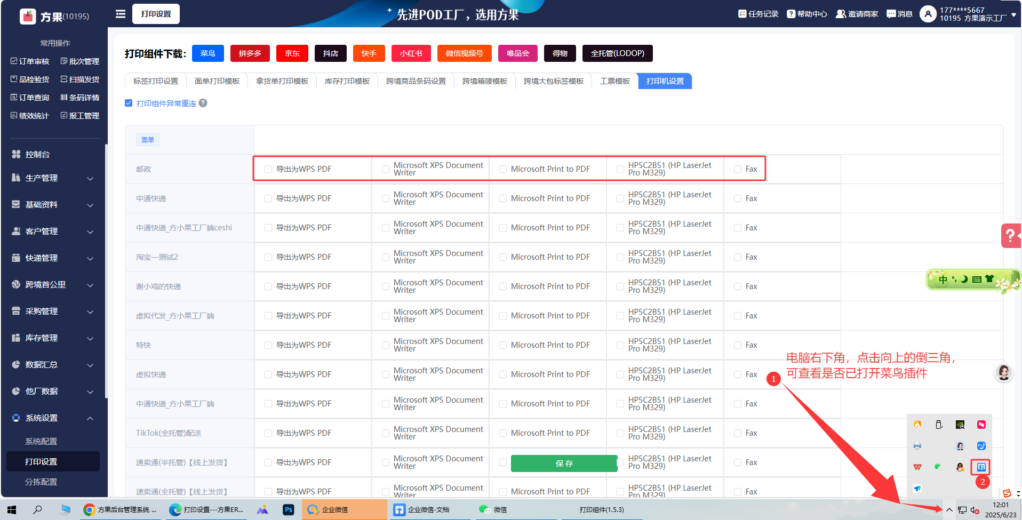1022x520 pixels.
Task: Collapse the 系统设置 sidebar menu
Action: tap(52, 418)
